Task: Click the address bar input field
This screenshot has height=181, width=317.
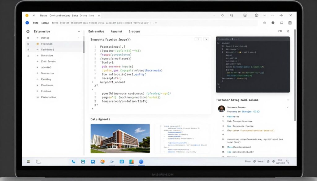Action: click(x=155, y=23)
